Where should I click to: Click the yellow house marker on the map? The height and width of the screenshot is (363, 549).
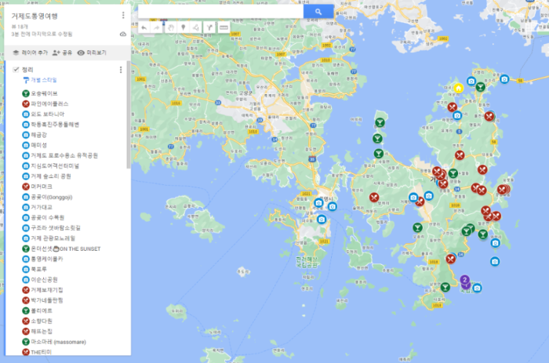[458, 88]
